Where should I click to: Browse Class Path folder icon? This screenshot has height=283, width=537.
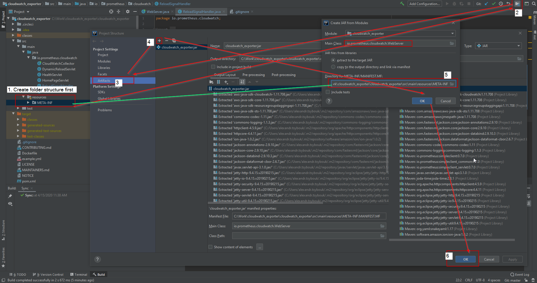point(382,236)
